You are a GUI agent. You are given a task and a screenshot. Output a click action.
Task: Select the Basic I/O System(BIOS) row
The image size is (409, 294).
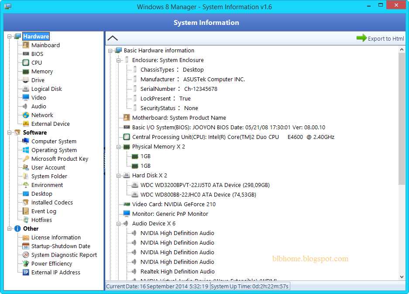coord(228,128)
